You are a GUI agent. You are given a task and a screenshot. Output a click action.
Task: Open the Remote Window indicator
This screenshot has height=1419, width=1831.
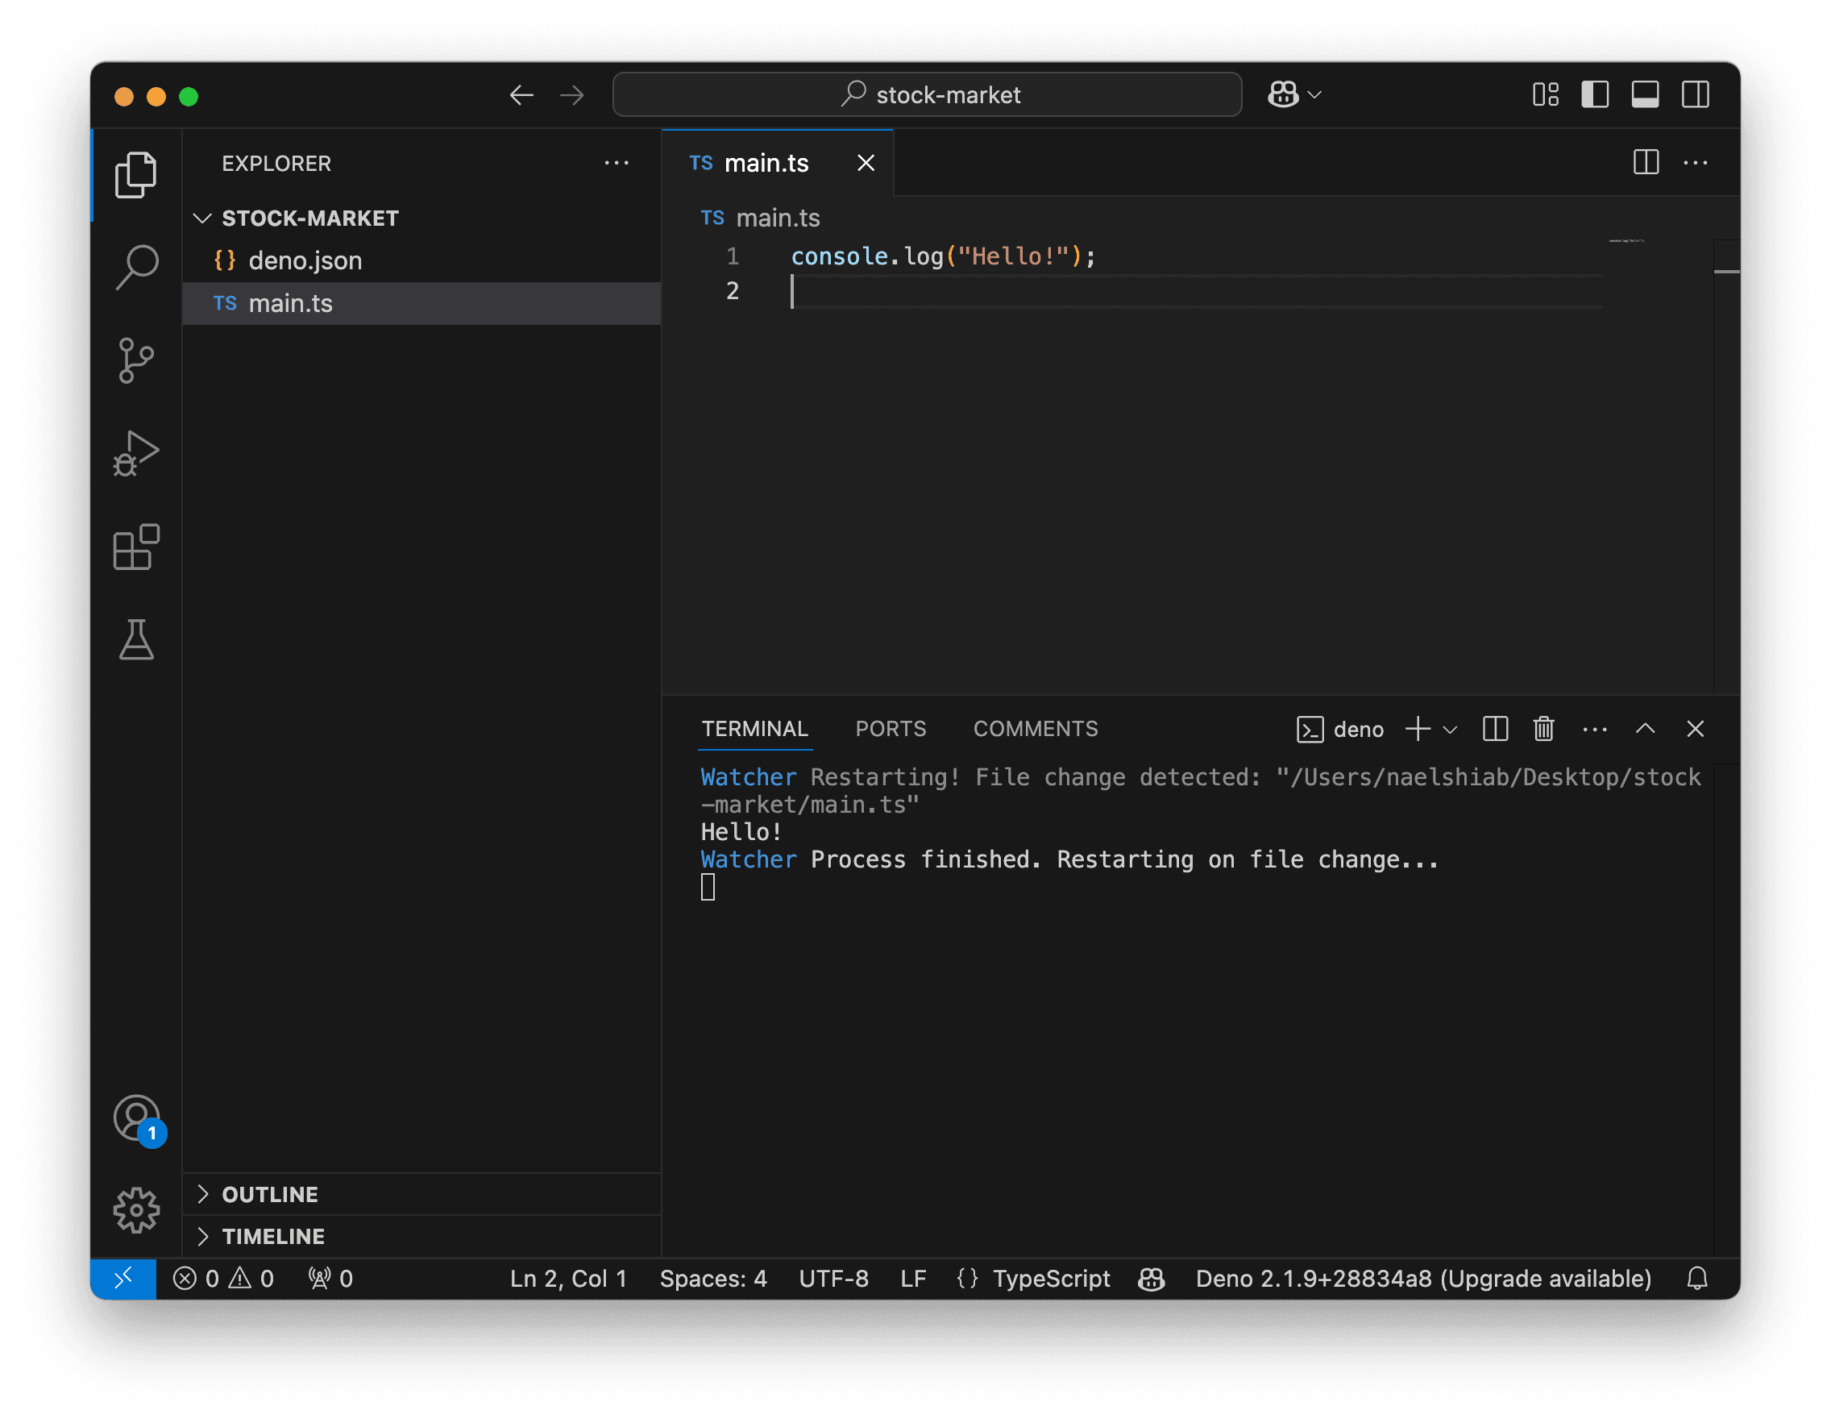(122, 1278)
